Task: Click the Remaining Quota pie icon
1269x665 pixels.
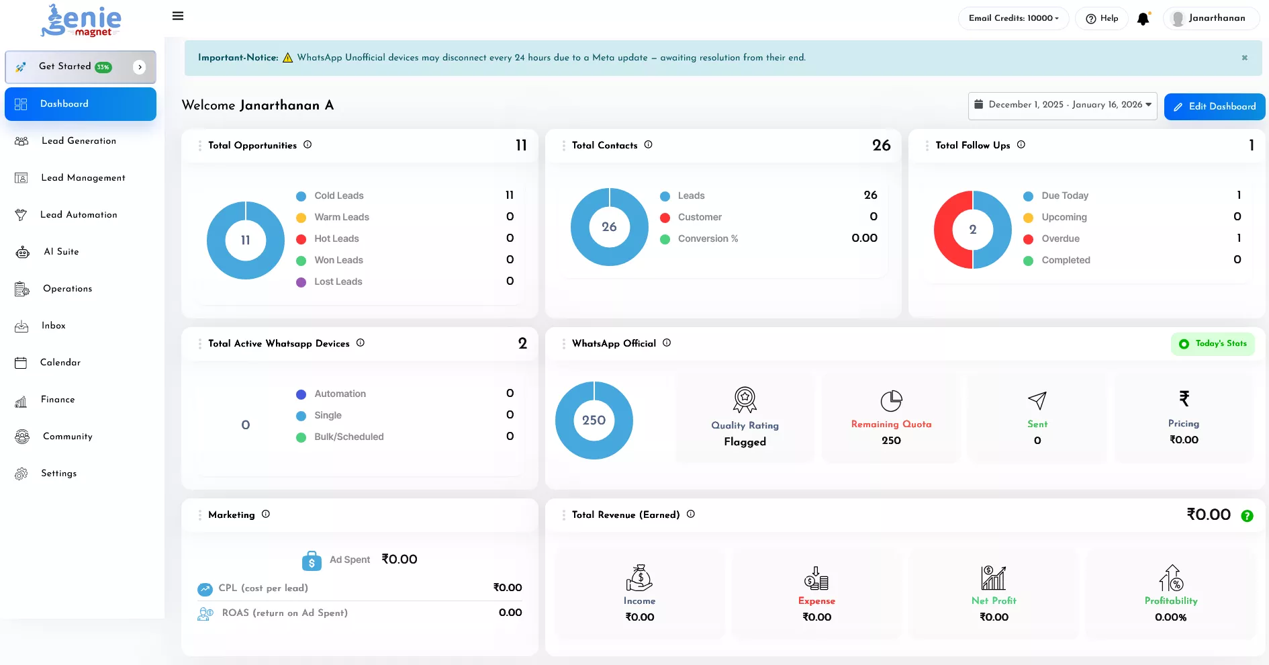Action: pos(891,401)
